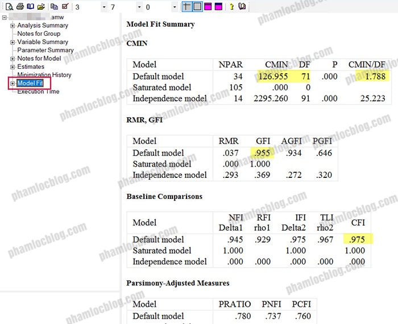
Task: Click the CMIN value 126.955 cell
Action: click(x=273, y=76)
